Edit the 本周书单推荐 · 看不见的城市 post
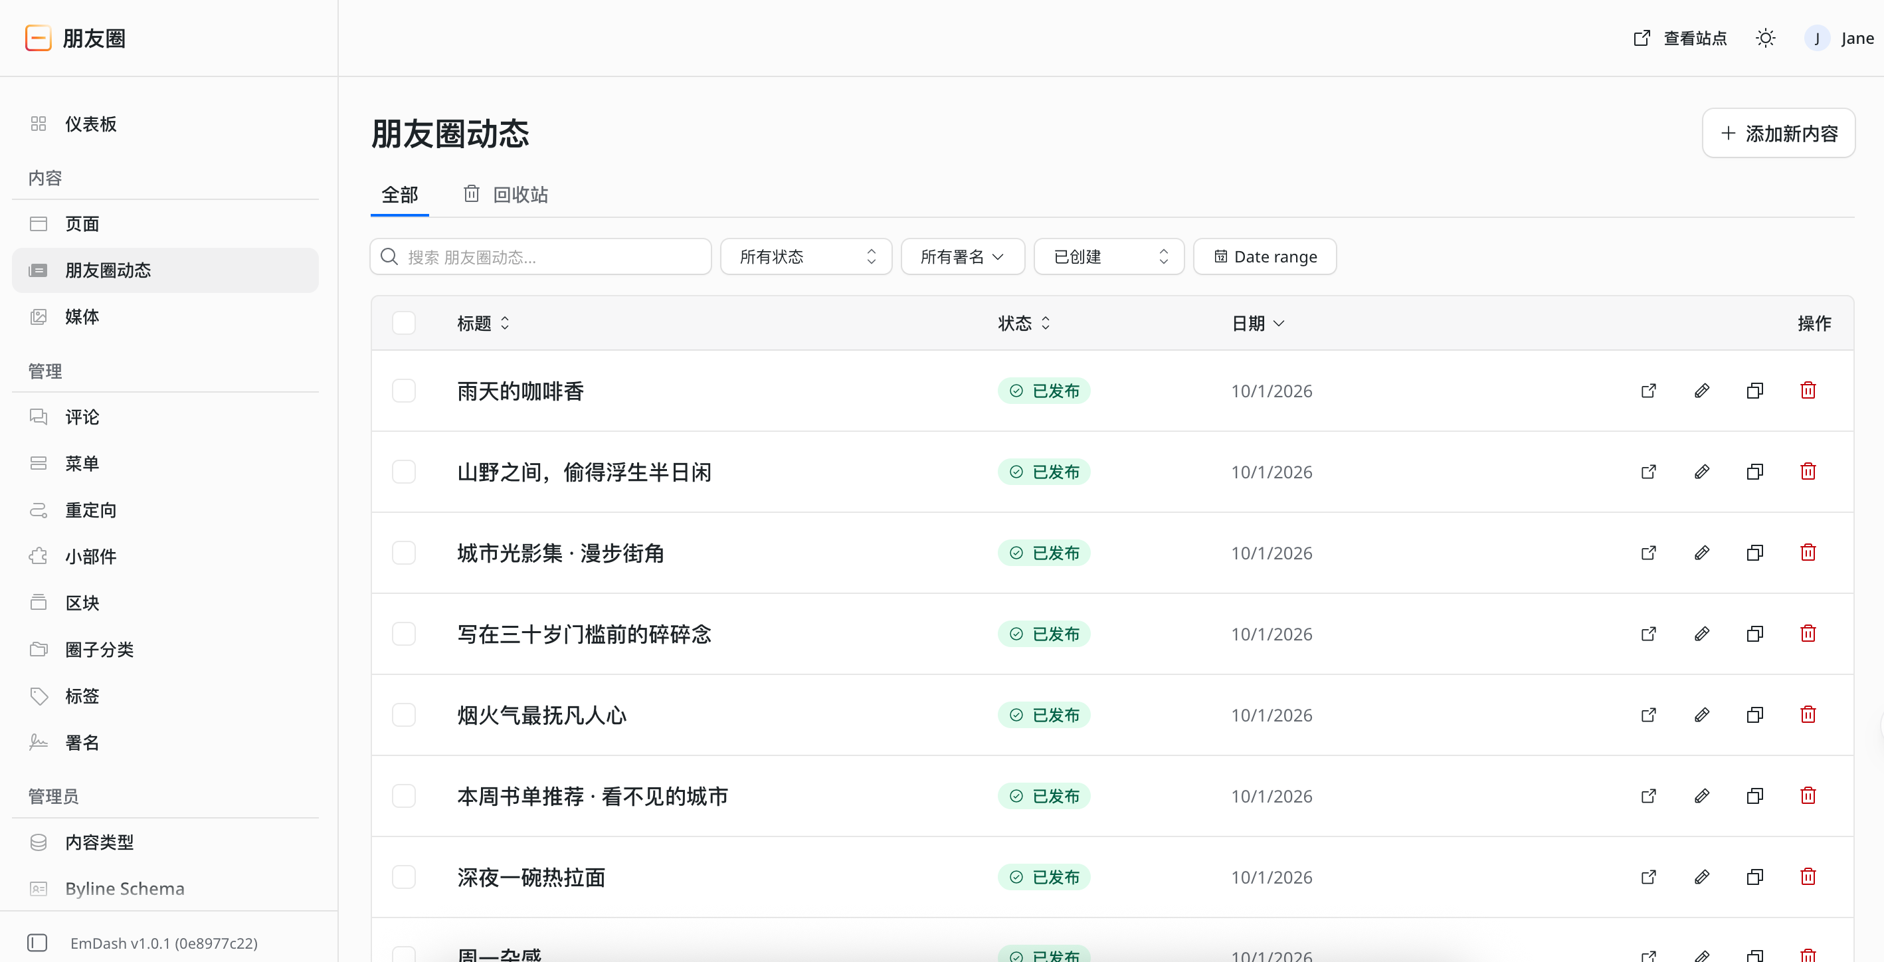1884x962 pixels. click(x=1702, y=796)
